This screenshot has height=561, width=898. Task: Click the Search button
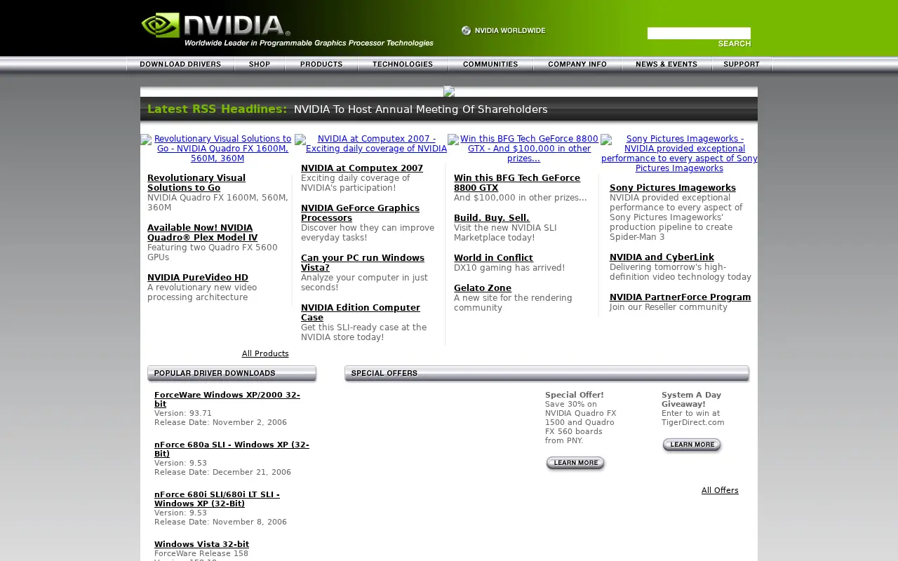click(735, 43)
